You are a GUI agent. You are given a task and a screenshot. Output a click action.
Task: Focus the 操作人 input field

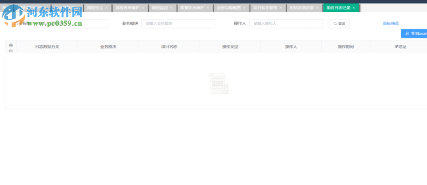pos(286,24)
